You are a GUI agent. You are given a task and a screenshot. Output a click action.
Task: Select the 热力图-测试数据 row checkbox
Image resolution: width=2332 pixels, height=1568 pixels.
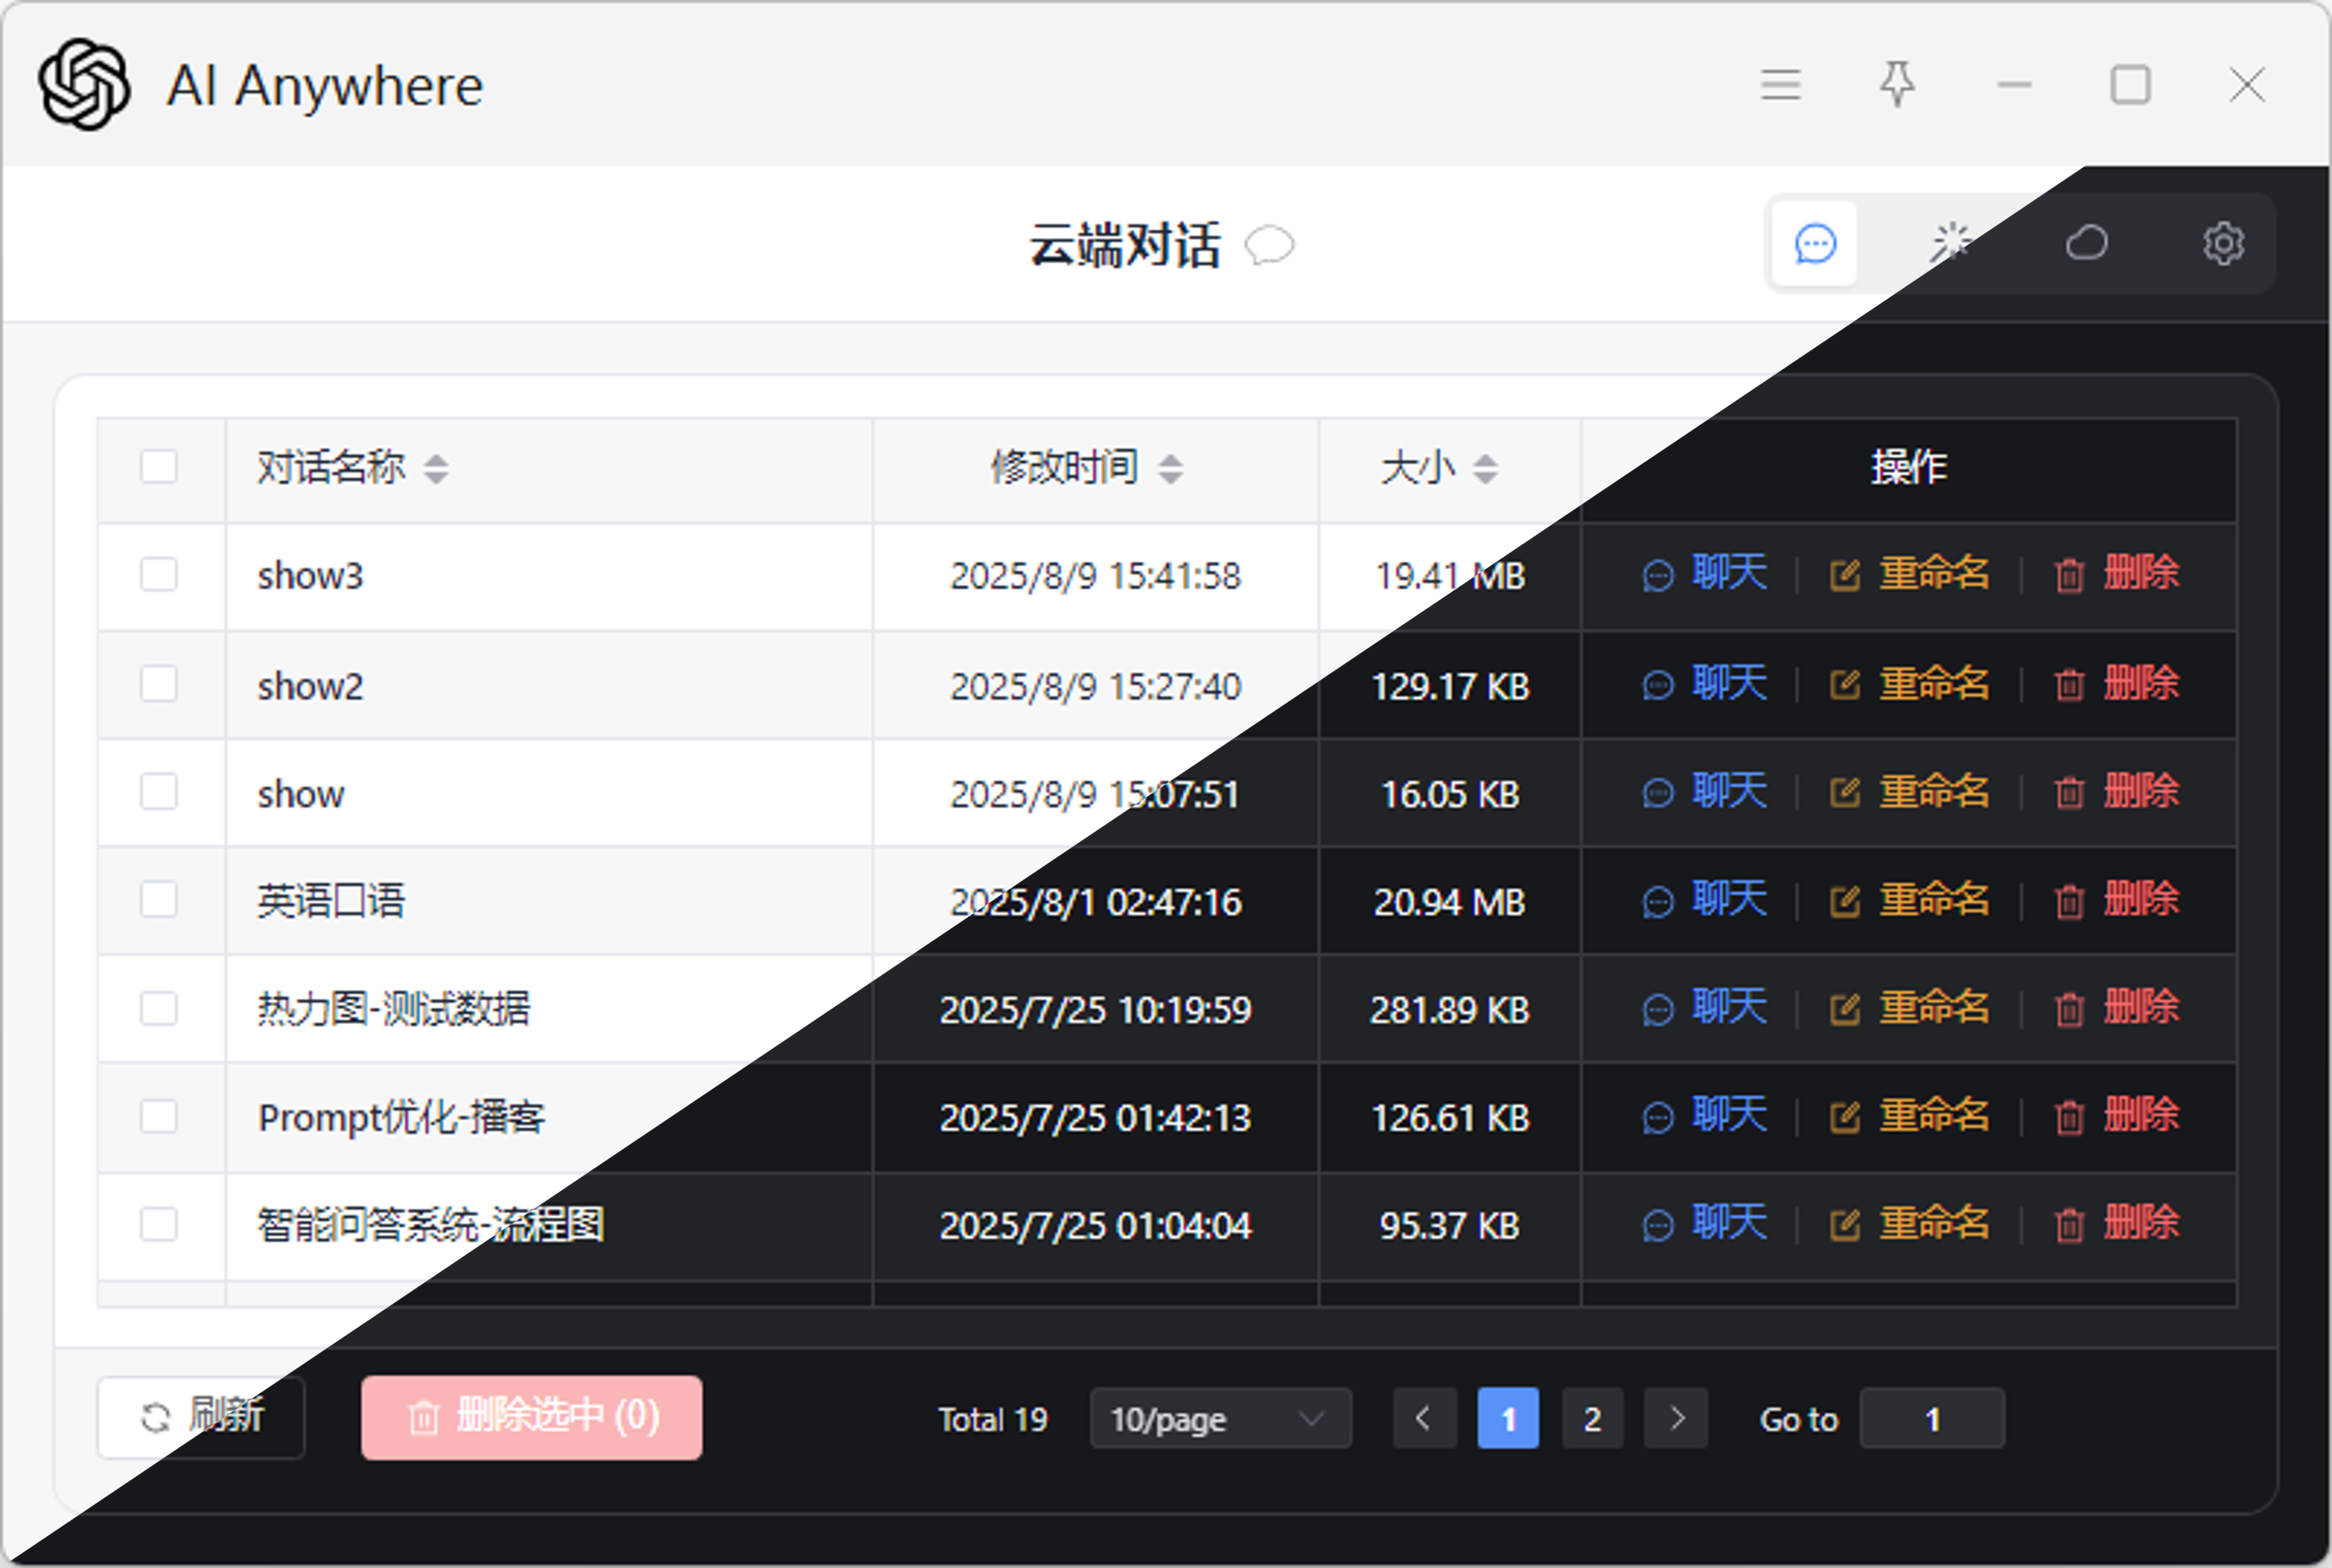(x=159, y=1008)
